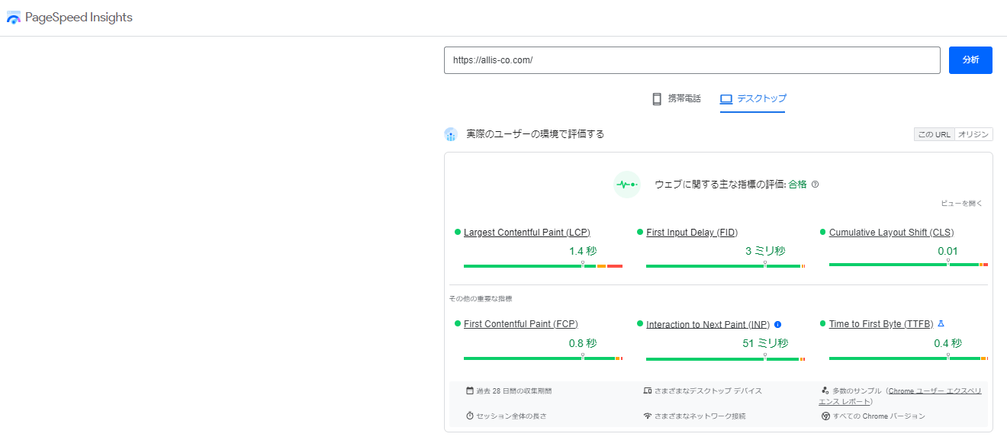The image size is (1007, 437).
Task: Click the stopwatch icon for session length
Action: [470, 416]
